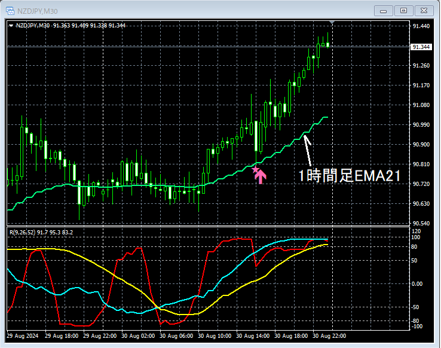Click the NZDJPY chart window icon
441x348 pixels.
click(x=10, y=11)
